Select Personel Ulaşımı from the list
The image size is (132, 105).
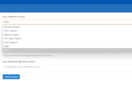pyautogui.click(x=67, y=27)
